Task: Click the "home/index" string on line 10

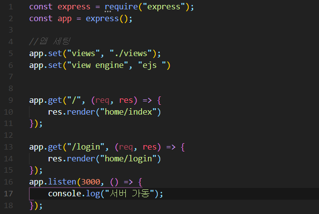Action: (128, 112)
